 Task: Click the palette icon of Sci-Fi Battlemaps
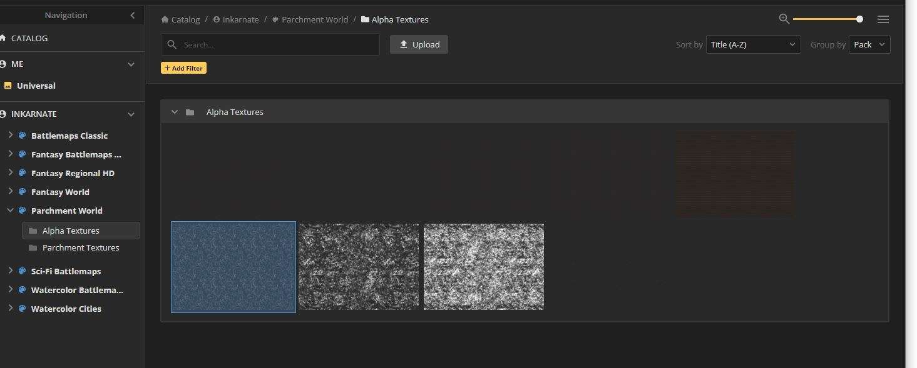[x=22, y=271]
